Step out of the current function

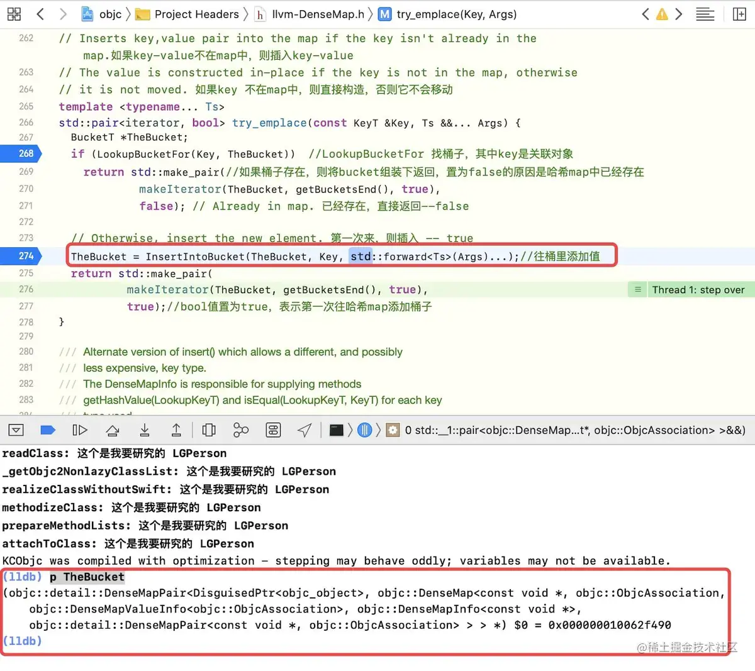176,430
